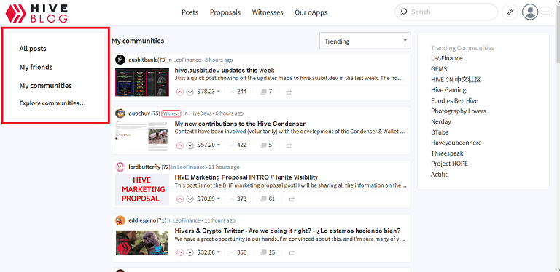Show the 422 votes list
This screenshot has height=272, width=560.
pyautogui.click(x=238, y=145)
